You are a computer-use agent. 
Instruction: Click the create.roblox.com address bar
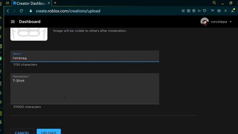click(x=68, y=11)
